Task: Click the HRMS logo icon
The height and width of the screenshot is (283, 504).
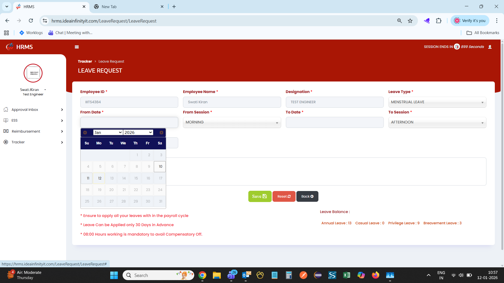Action: (10, 47)
